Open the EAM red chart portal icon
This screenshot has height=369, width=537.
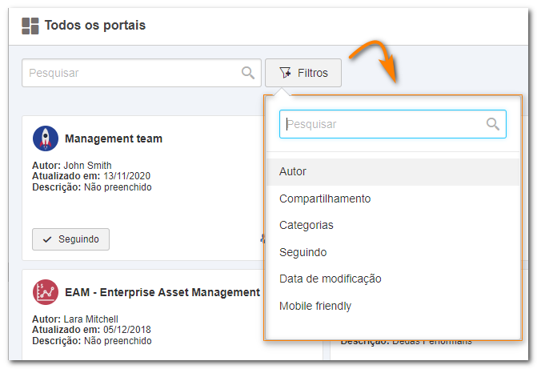(46, 292)
